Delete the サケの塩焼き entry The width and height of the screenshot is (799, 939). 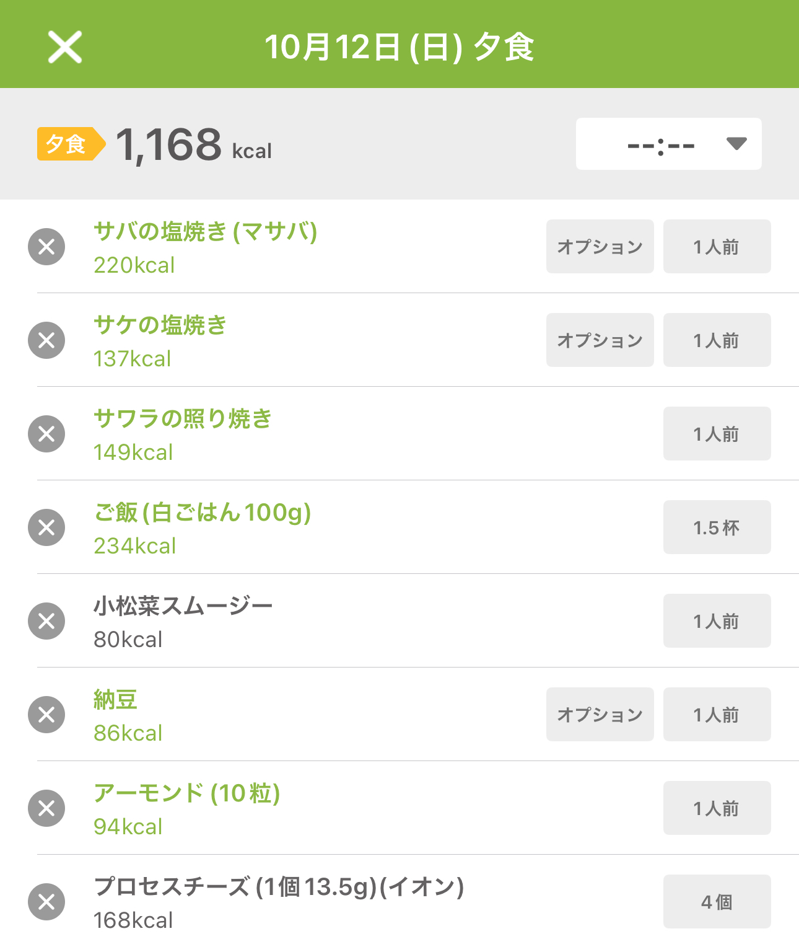46,340
